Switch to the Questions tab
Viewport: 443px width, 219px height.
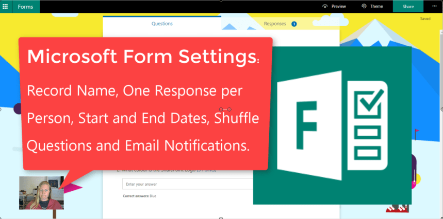(x=162, y=24)
